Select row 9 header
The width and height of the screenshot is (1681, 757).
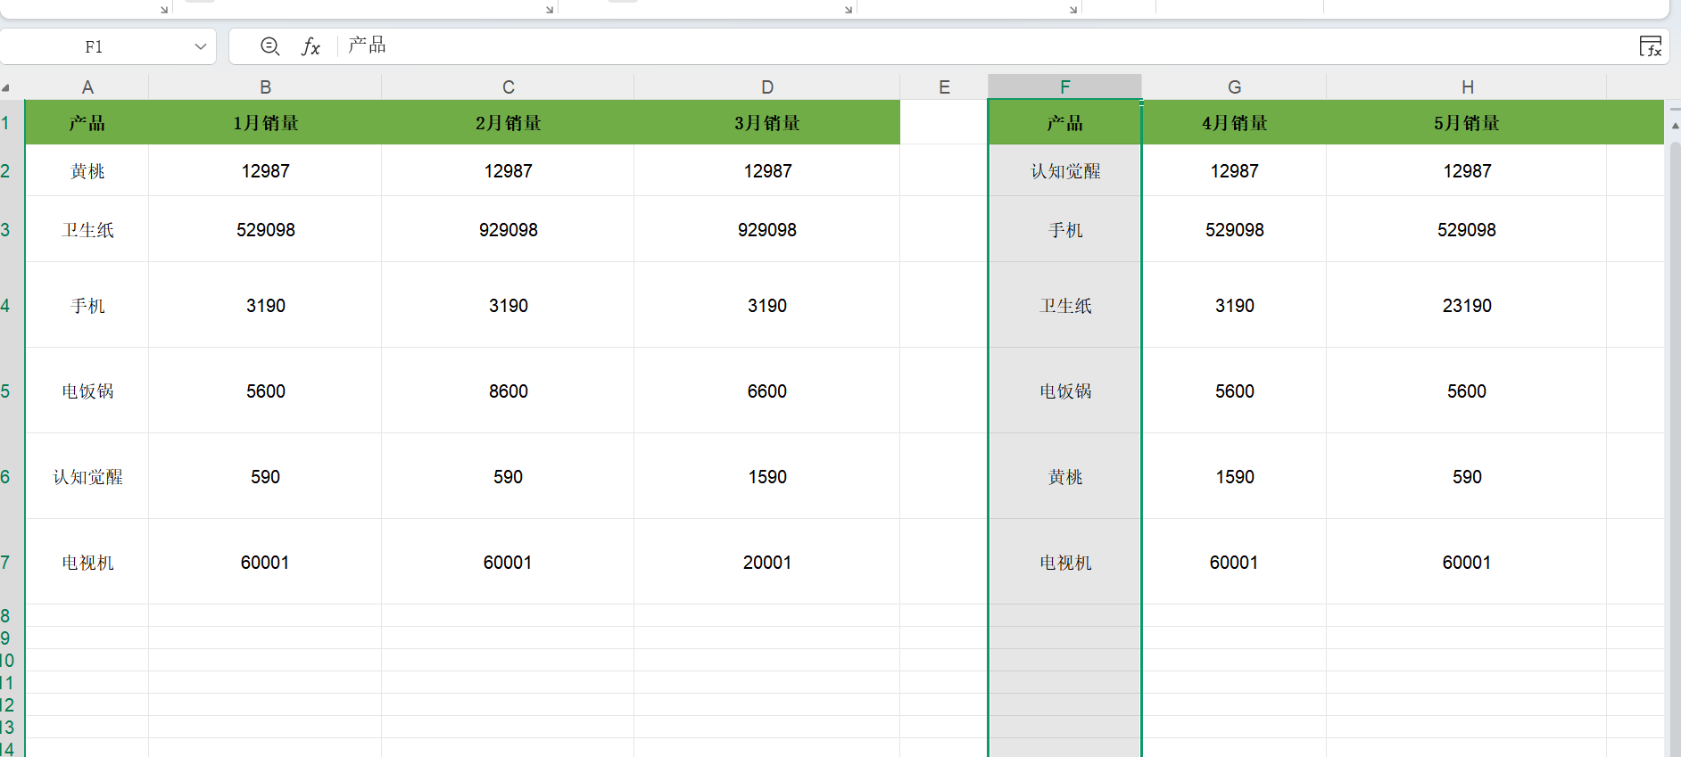12,638
